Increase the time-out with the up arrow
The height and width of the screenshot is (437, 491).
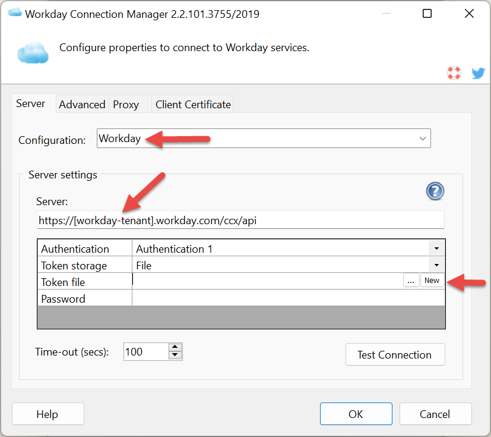(x=175, y=347)
